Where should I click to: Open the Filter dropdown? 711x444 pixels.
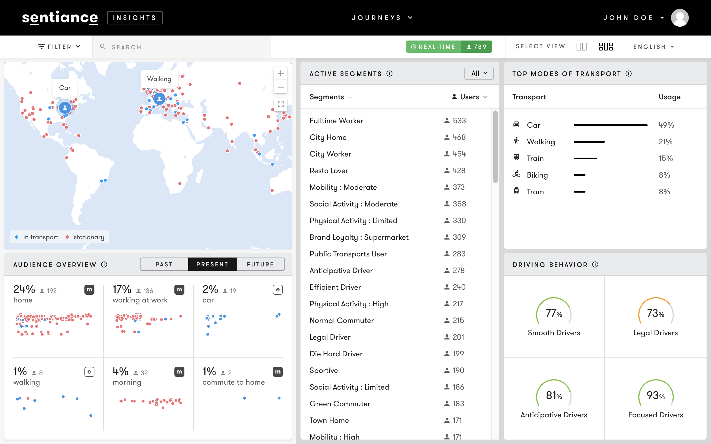[59, 47]
